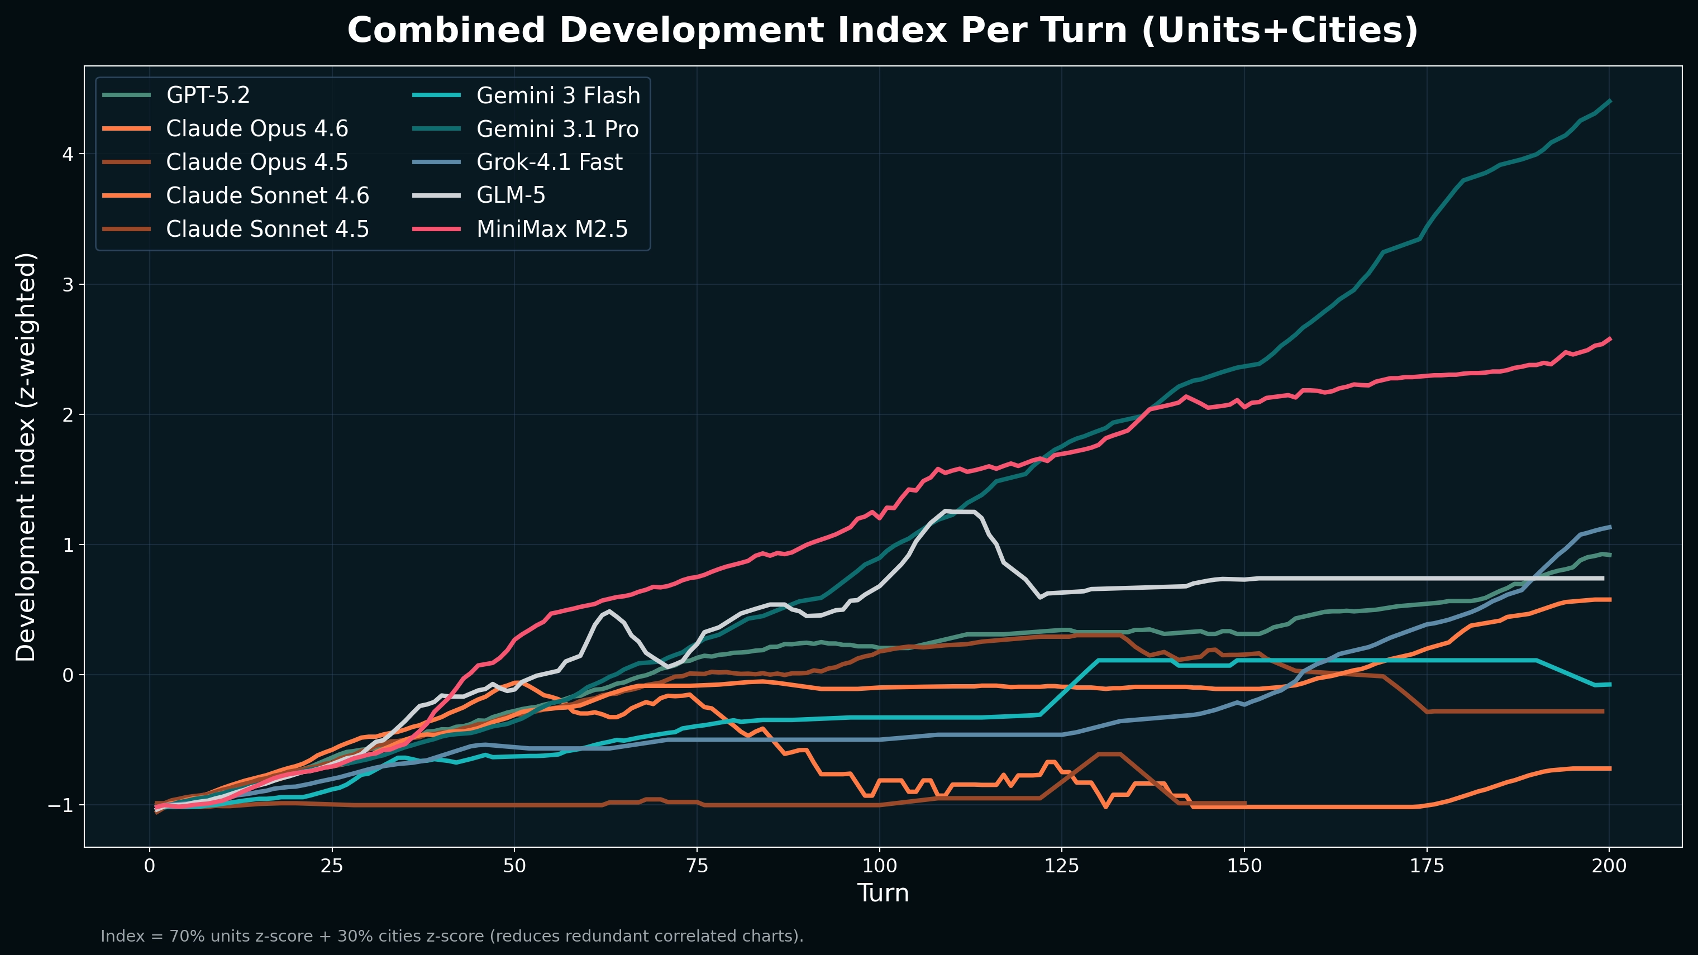Click the Claude Sonnet 4.5 legend line swatch
This screenshot has width=1698, height=955.
click(127, 230)
